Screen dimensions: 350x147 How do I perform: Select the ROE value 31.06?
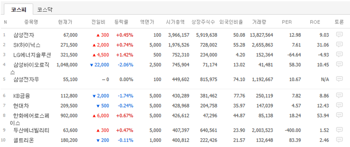[x=323, y=45]
